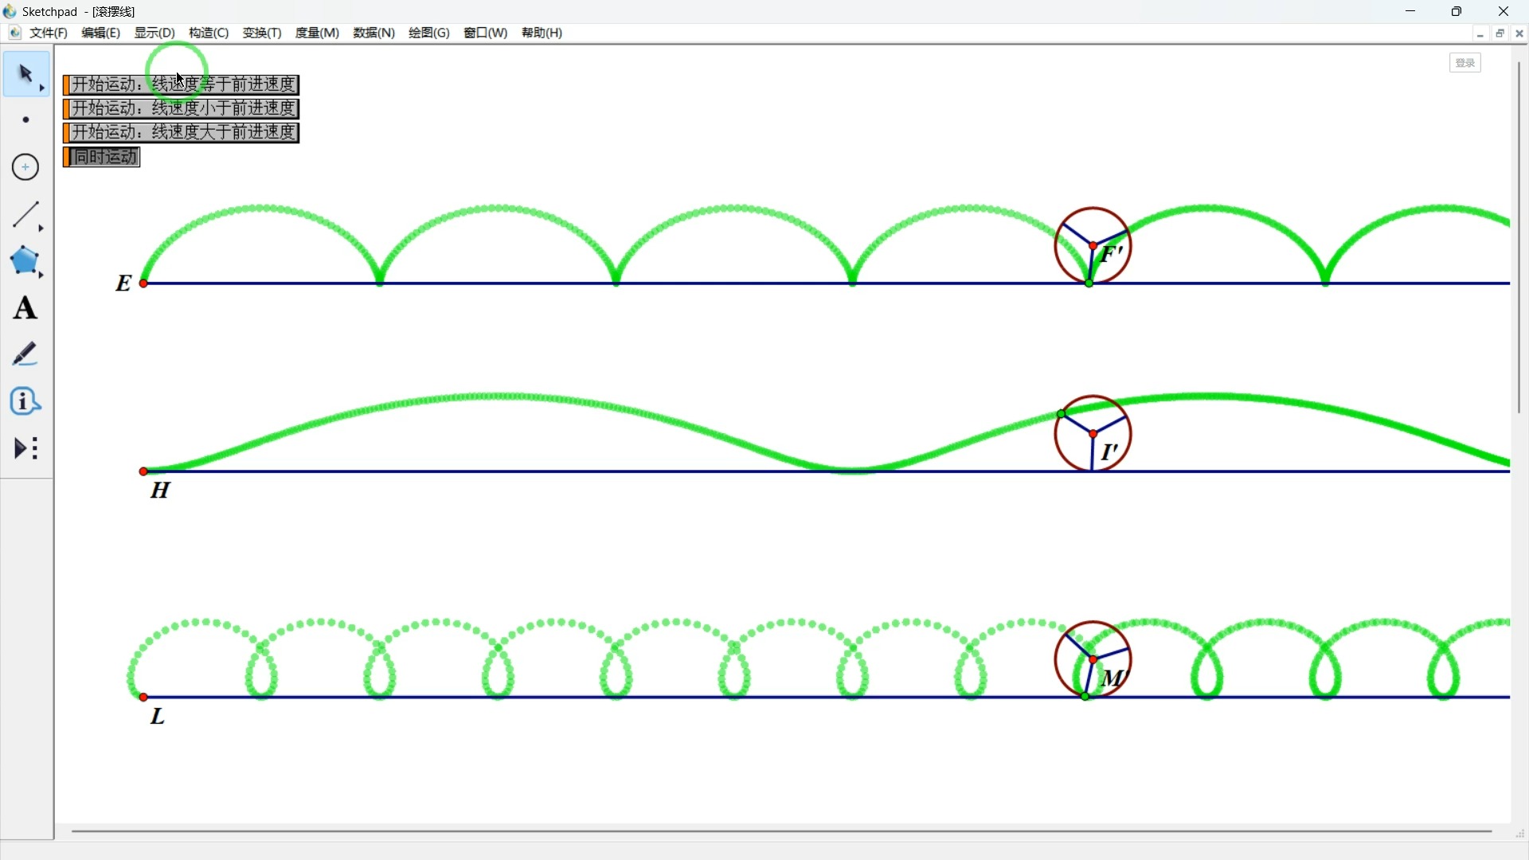Close the inner 滚摆线 document
This screenshot has width=1529, height=860.
[x=1519, y=33]
